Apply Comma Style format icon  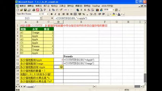87,14
